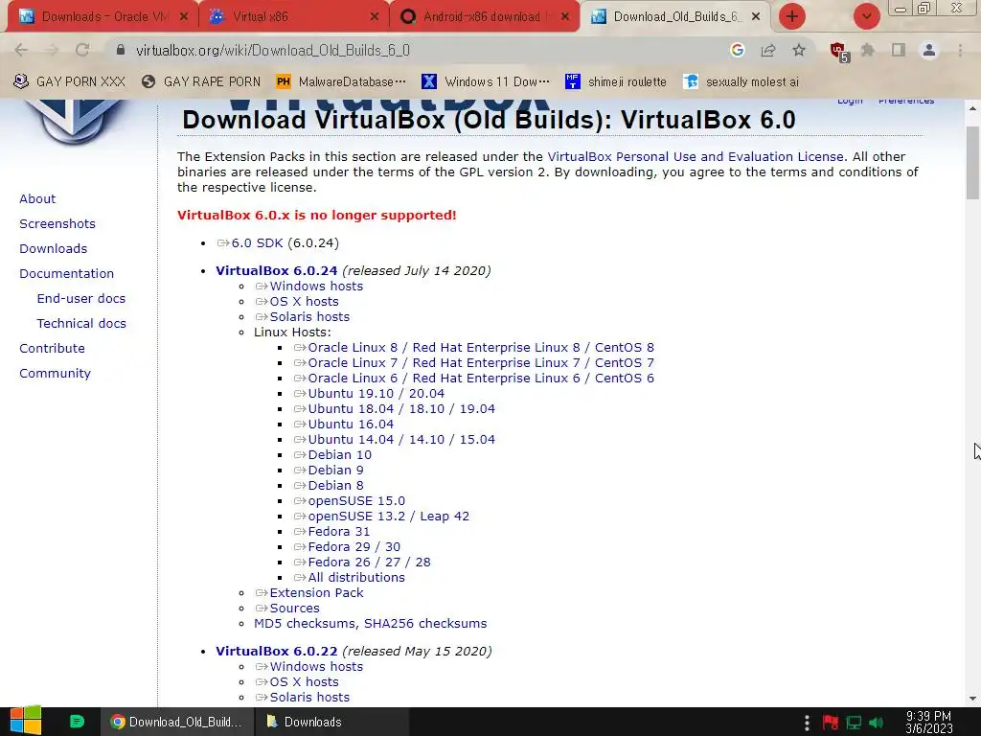Close the Download_Old_Builds_6 tab
The image size is (981, 736).
[x=756, y=17]
